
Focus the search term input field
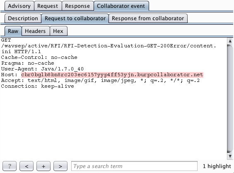134,166
